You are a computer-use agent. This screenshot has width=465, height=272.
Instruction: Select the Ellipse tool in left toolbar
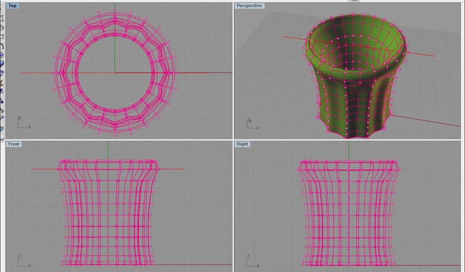2,28
